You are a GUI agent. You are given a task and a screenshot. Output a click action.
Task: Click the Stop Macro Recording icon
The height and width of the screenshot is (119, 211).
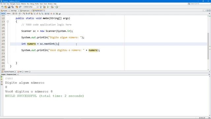tap(54, 14)
